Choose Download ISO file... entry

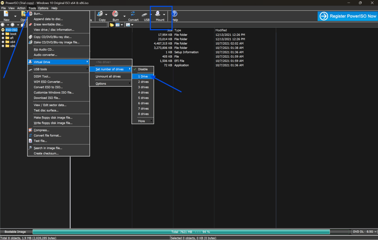click(x=59, y=98)
